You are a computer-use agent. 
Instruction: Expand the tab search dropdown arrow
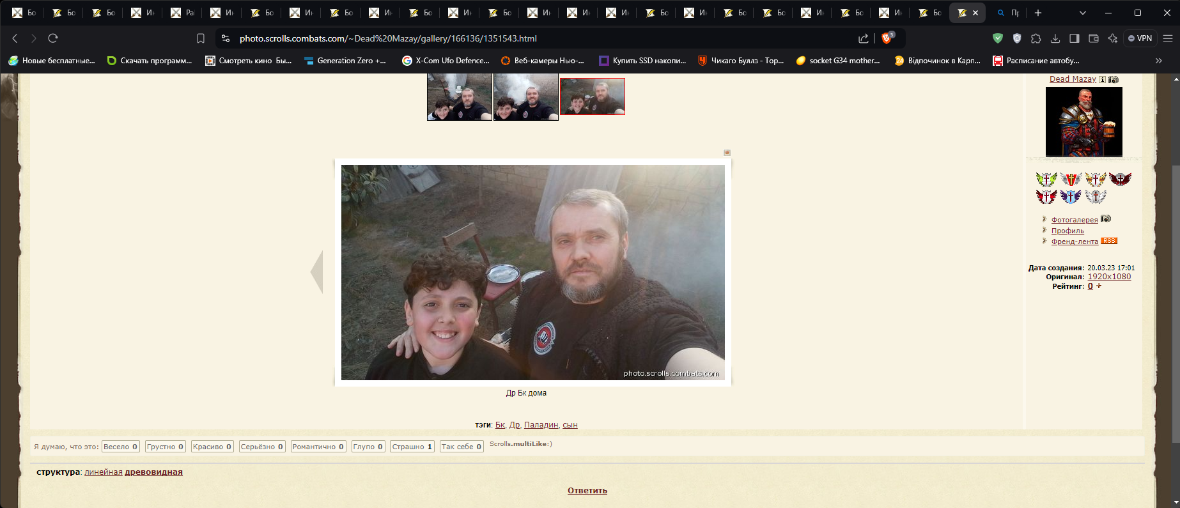click(1082, 13)
